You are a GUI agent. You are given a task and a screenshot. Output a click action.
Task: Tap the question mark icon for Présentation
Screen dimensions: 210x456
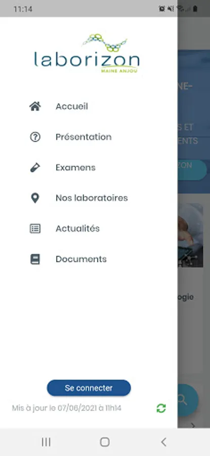35,137
